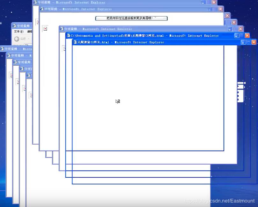Click the IE page icon in the '无限弹窗口网页.html' title bar
This screenshot has height=207, width=258.
[x=75, y=42]
